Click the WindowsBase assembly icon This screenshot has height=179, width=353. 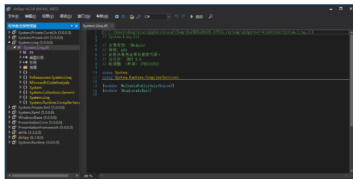[x=14, y=117]
